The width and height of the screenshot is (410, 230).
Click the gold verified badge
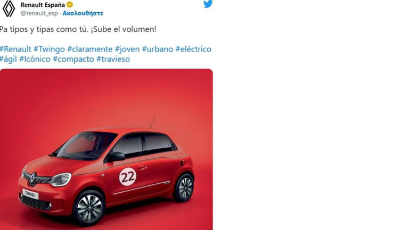pos(70,5)
